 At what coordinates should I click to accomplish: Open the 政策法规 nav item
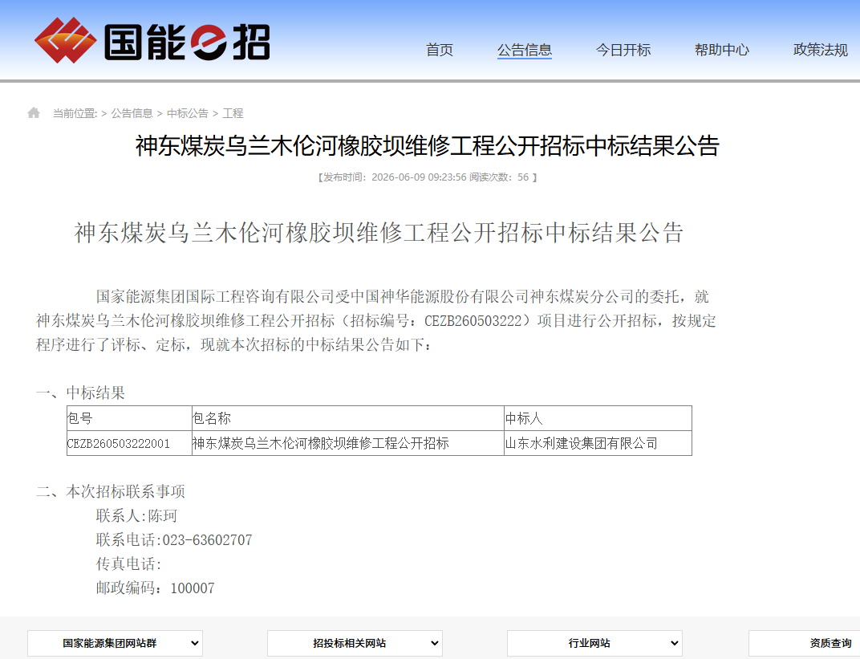[x=821, y=50]
